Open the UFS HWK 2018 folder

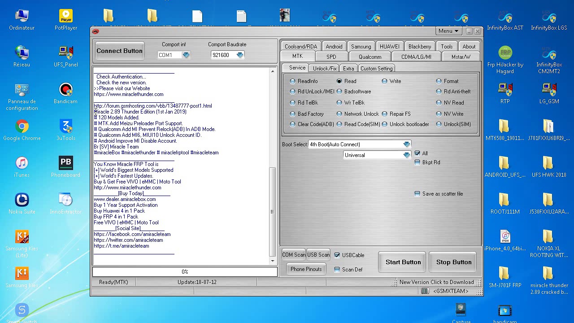[x=549, y=167]
